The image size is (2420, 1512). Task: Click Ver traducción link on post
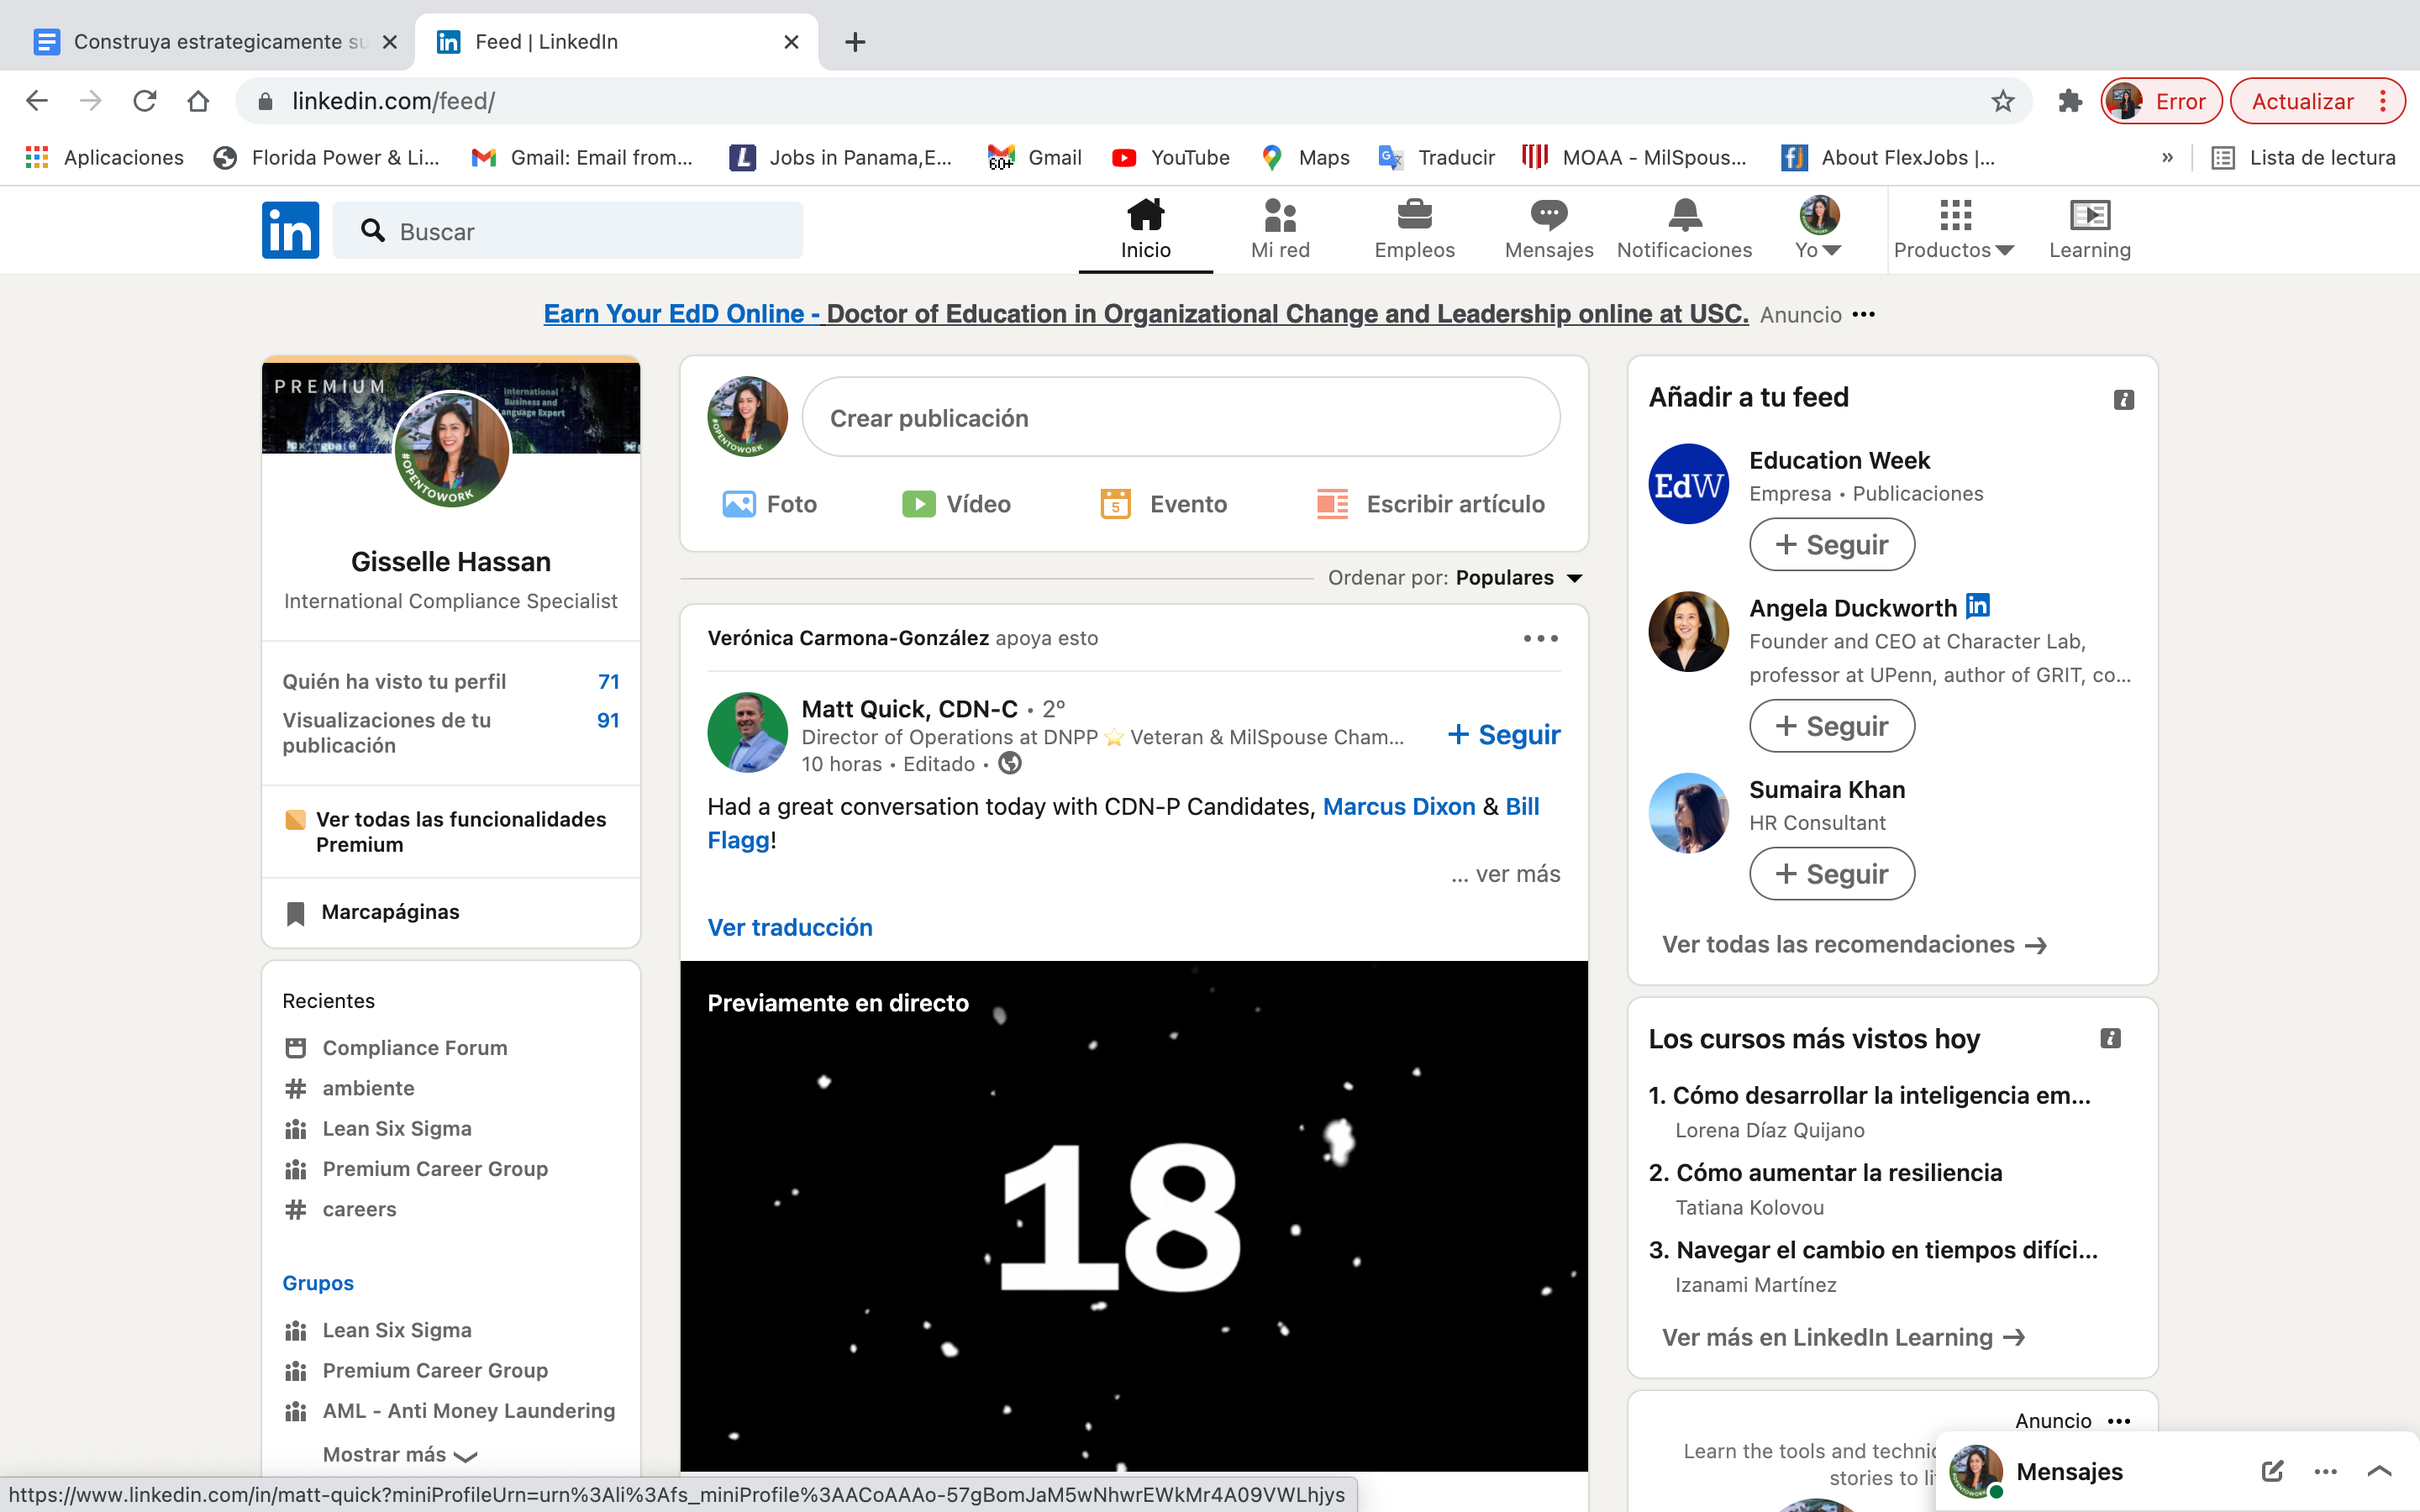(790, 927)
